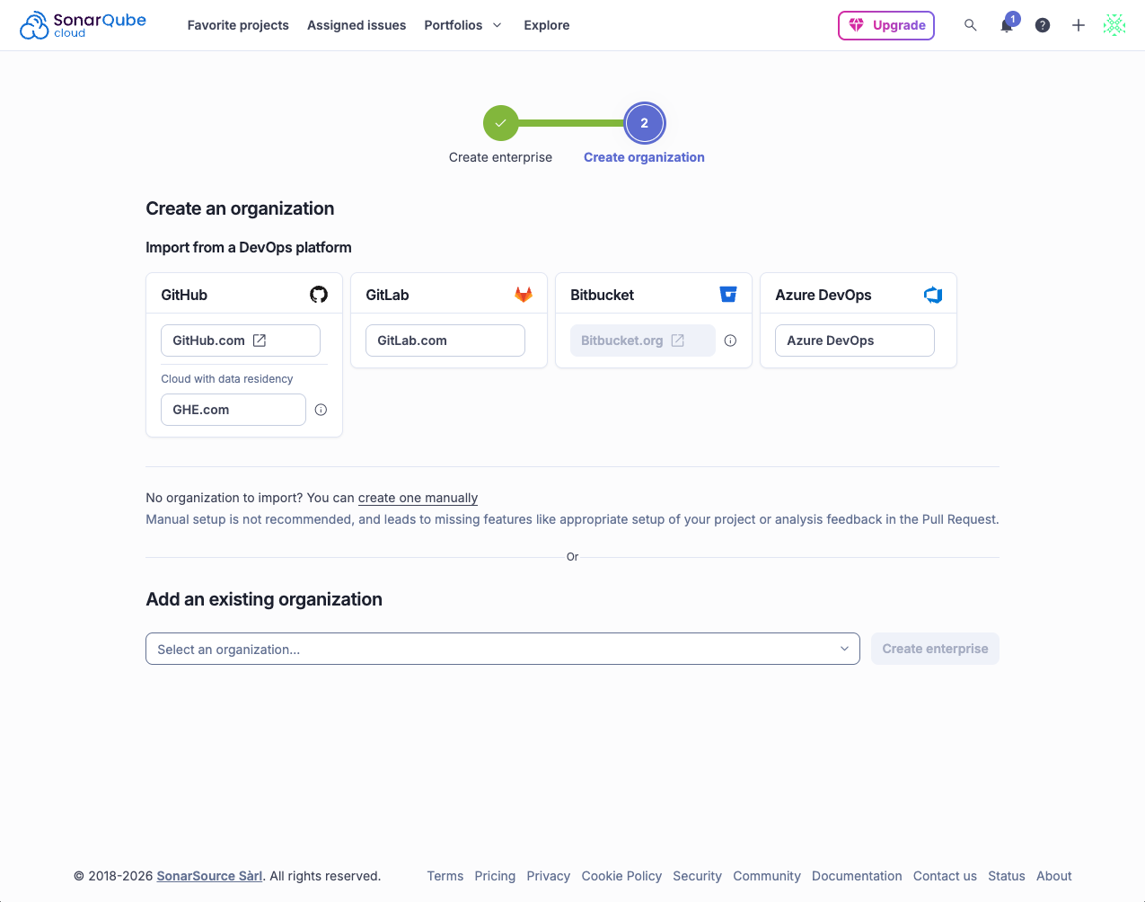Screen dimensions: 1145x902
Task: Open the Cookie Policy footer link
Action: coord(621,876)
